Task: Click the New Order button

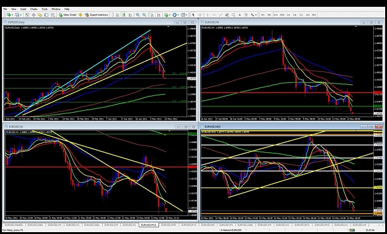Action: click(68, 15)
